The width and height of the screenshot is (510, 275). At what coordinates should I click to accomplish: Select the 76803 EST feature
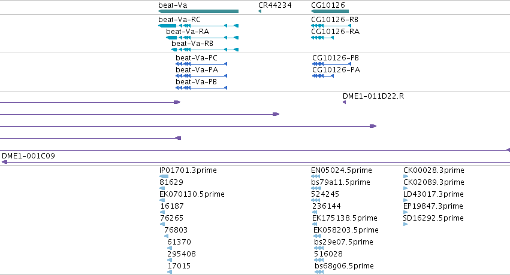click(x=176, y=231)
